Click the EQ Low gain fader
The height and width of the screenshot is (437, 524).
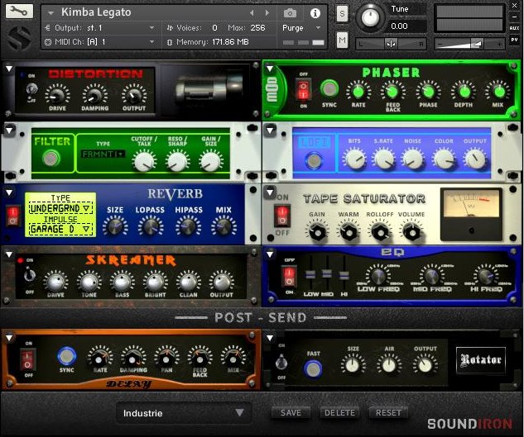click(310, 274)
